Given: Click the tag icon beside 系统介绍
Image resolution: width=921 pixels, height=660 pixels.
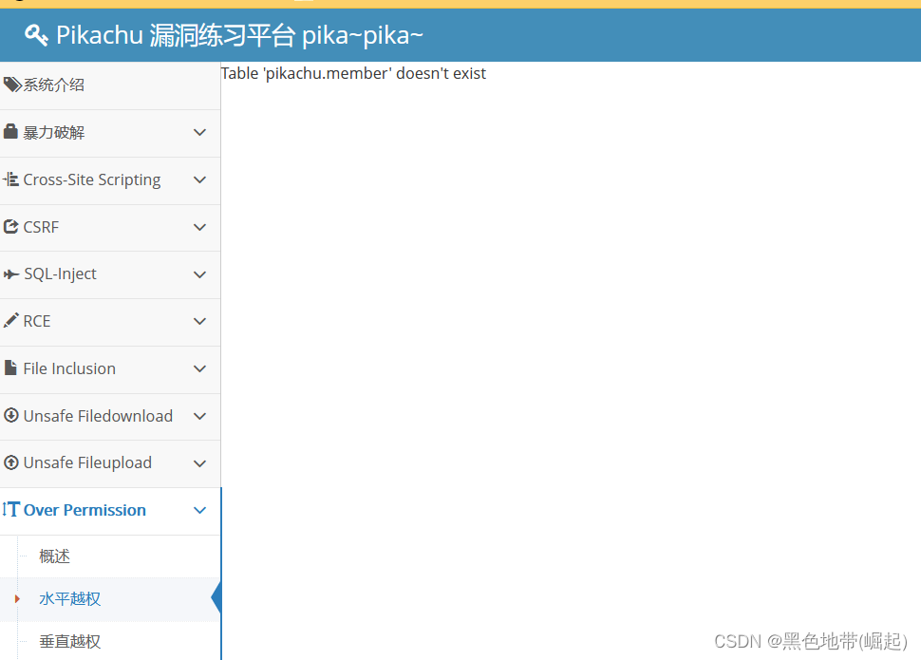Looking at the screenshot, I should [x=12, y=85].
